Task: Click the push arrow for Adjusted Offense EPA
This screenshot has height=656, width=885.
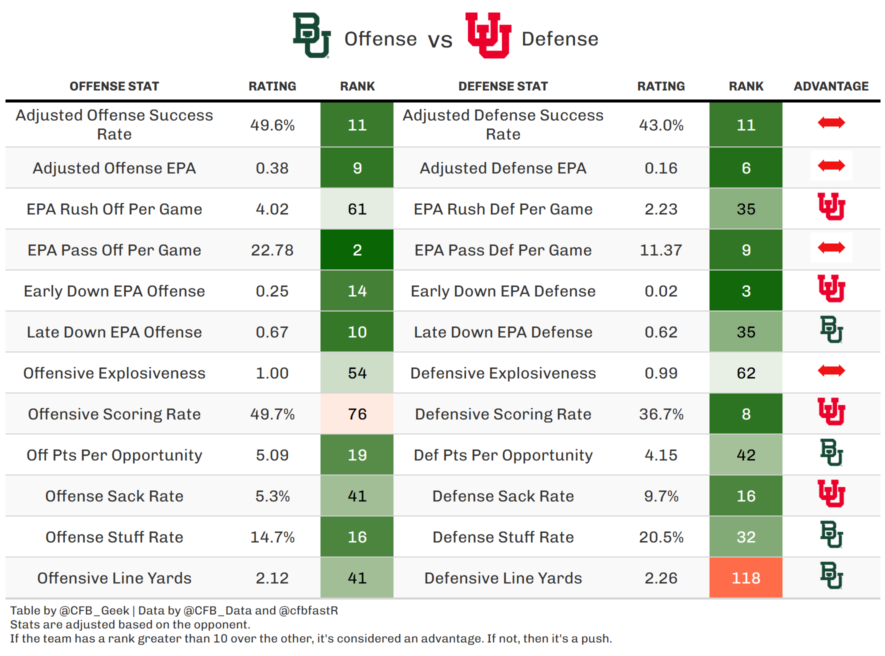Action: [x=831, y=165]
